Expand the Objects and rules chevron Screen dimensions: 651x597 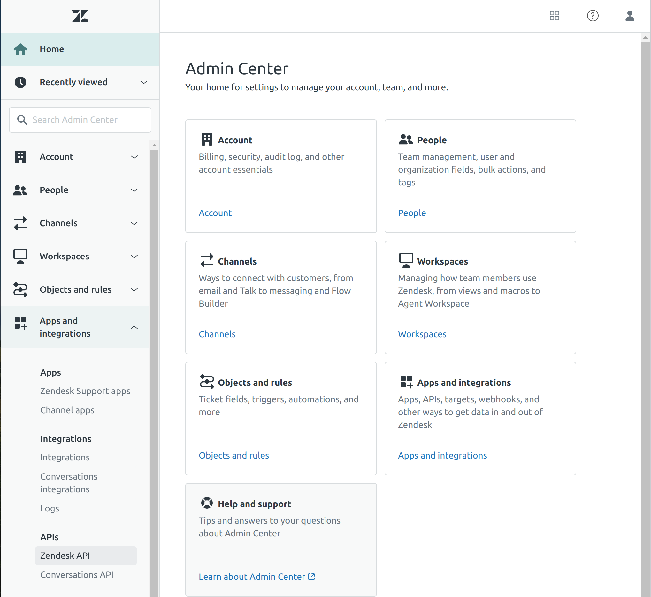[134, 290]
